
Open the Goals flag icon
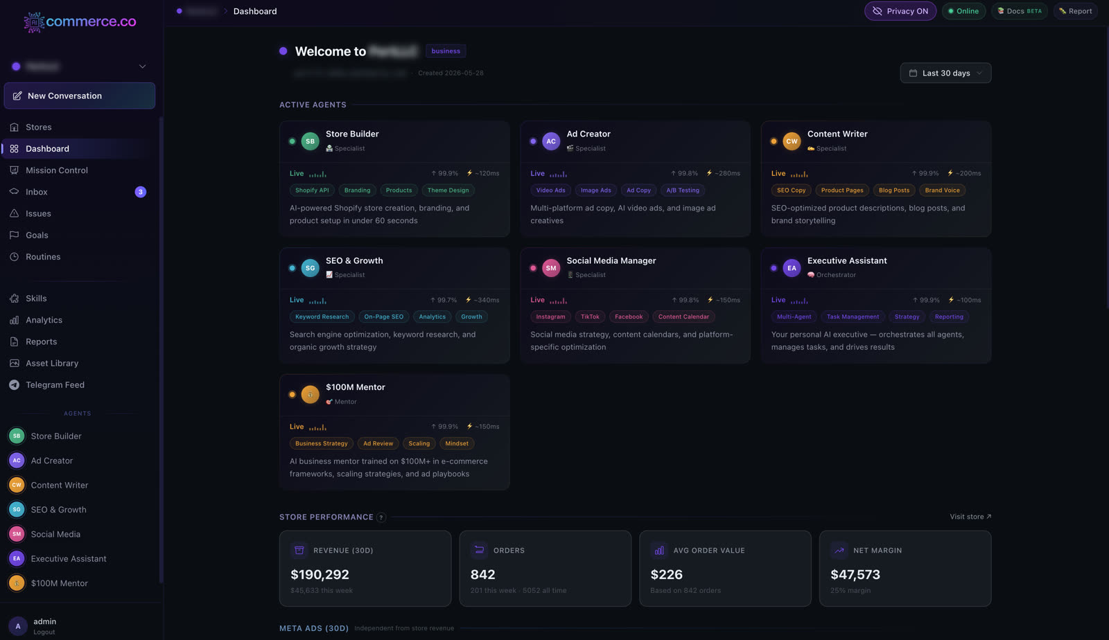pyautogui.click(x=14, y=235)
